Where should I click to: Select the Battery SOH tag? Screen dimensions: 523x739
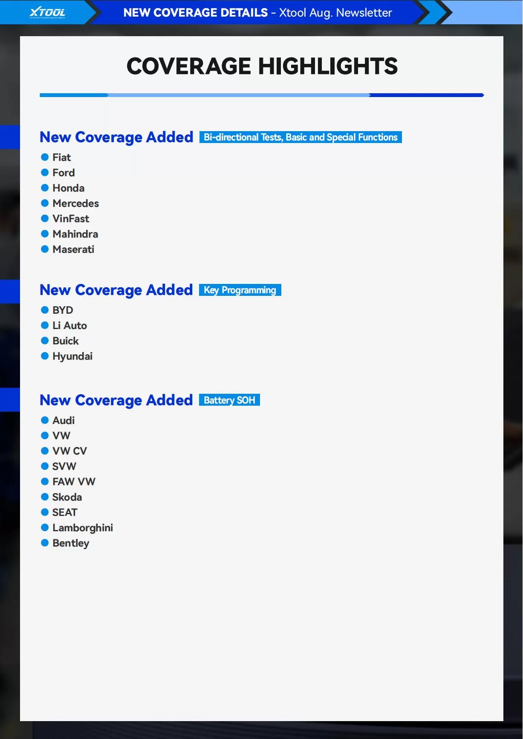coord(229,400)
